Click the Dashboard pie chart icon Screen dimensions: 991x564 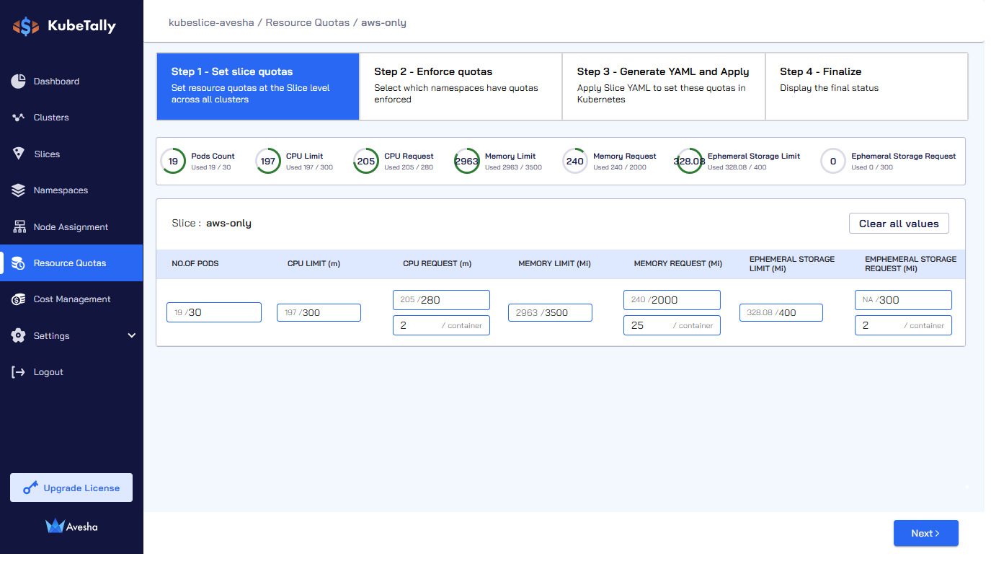pyautogui.click(x=19, y=81)
